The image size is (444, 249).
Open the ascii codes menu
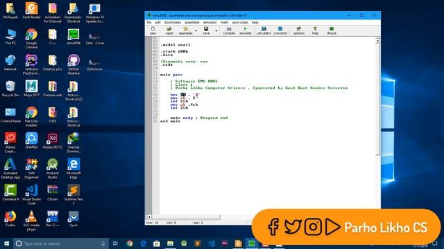click(x=240, y=22)
